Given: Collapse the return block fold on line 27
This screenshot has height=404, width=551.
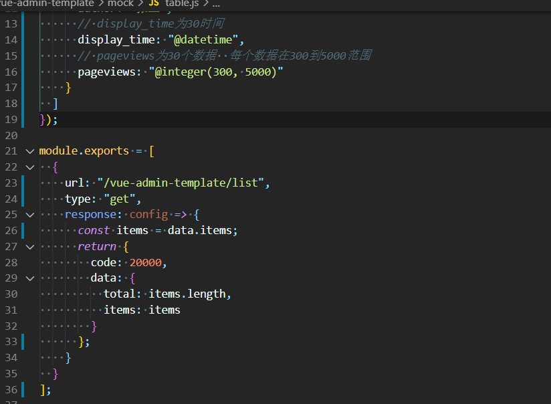Looking at the screenshot, I should click(x=29, y=246).
